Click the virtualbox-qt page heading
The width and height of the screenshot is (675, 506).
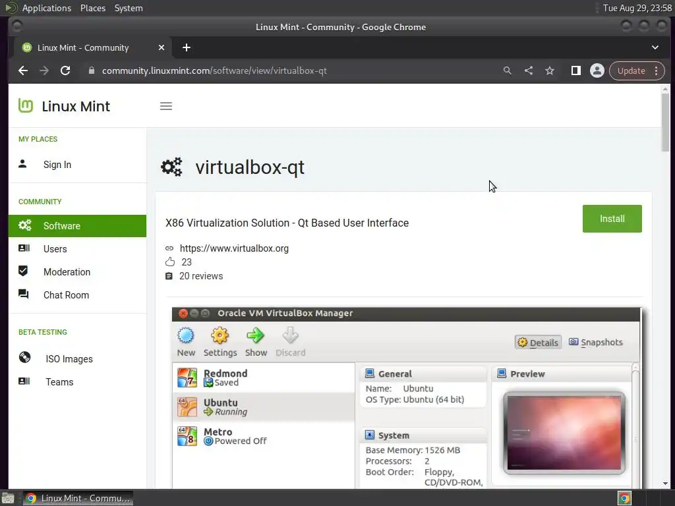(250, 167)
